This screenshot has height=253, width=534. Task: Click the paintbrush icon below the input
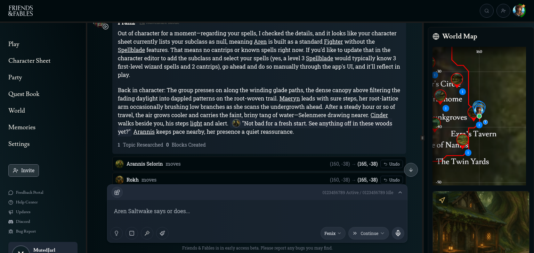[x=162, y=233]
